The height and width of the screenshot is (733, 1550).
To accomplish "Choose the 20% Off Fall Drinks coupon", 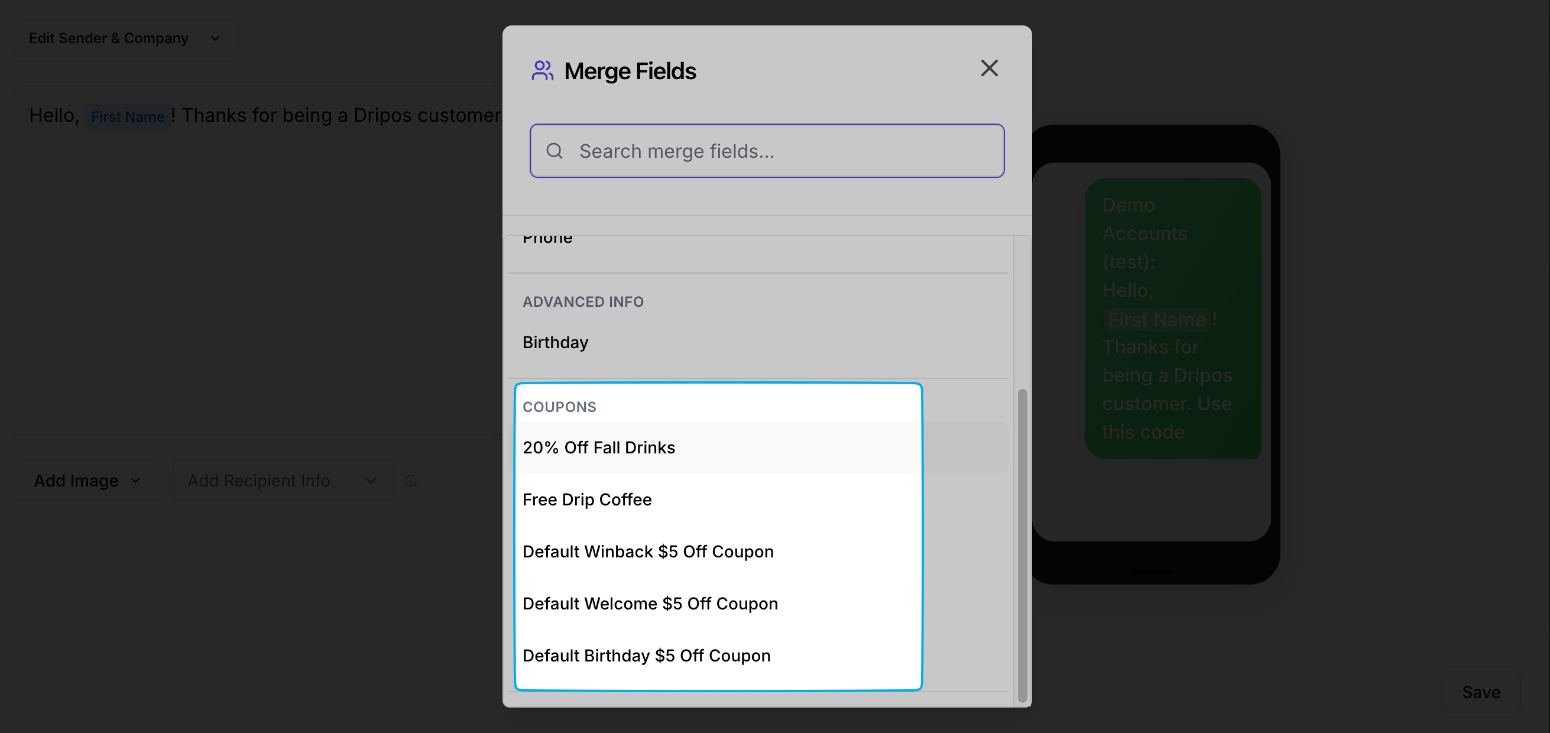I will [598, 447].
